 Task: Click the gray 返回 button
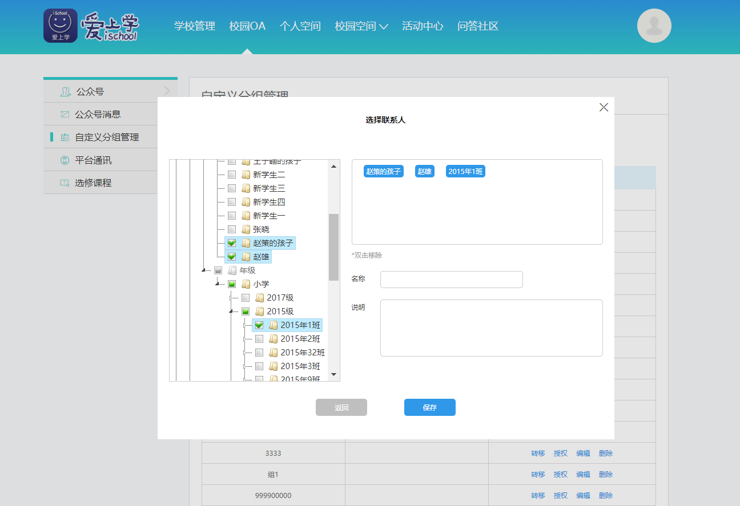(341, 407)
